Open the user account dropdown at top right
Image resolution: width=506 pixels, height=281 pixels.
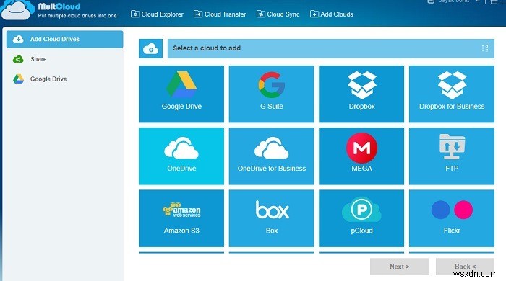coord(454,1)
